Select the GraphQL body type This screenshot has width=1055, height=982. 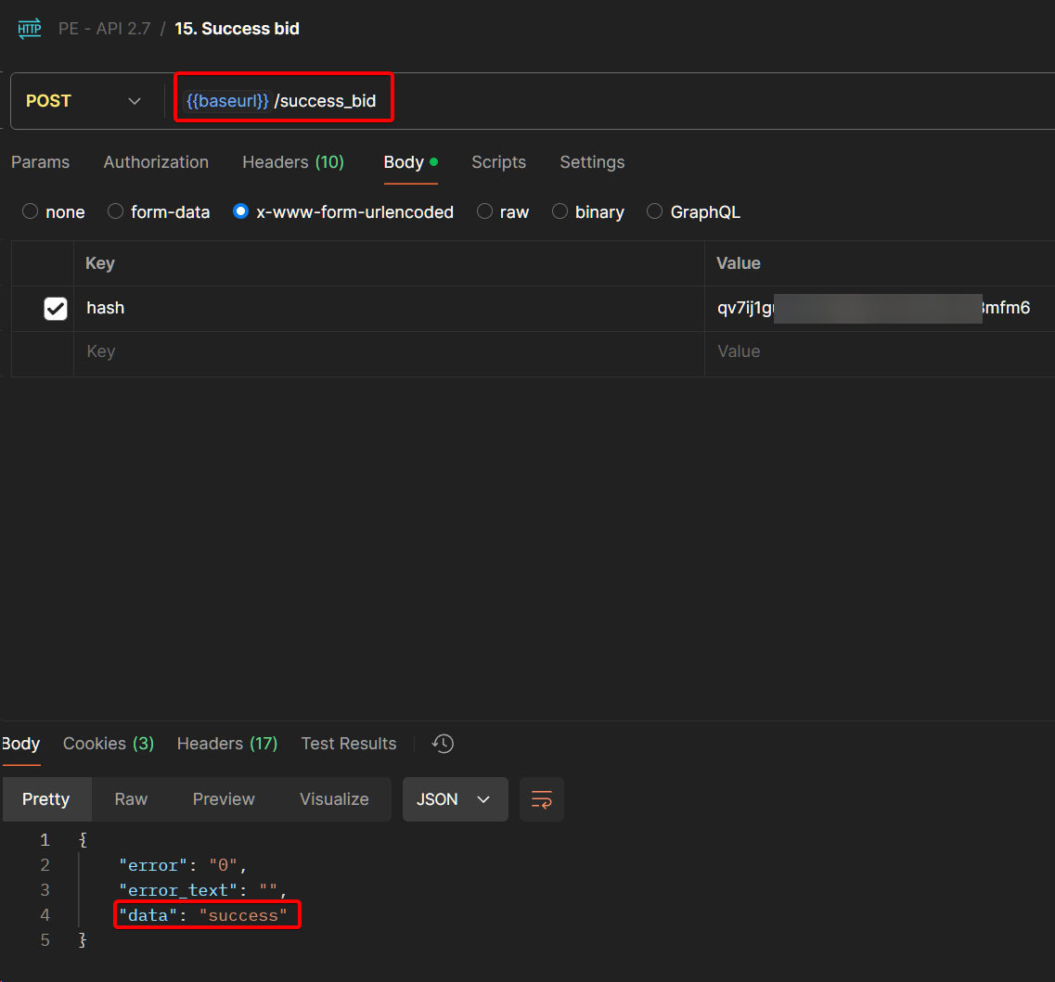(x=655, y=212)
